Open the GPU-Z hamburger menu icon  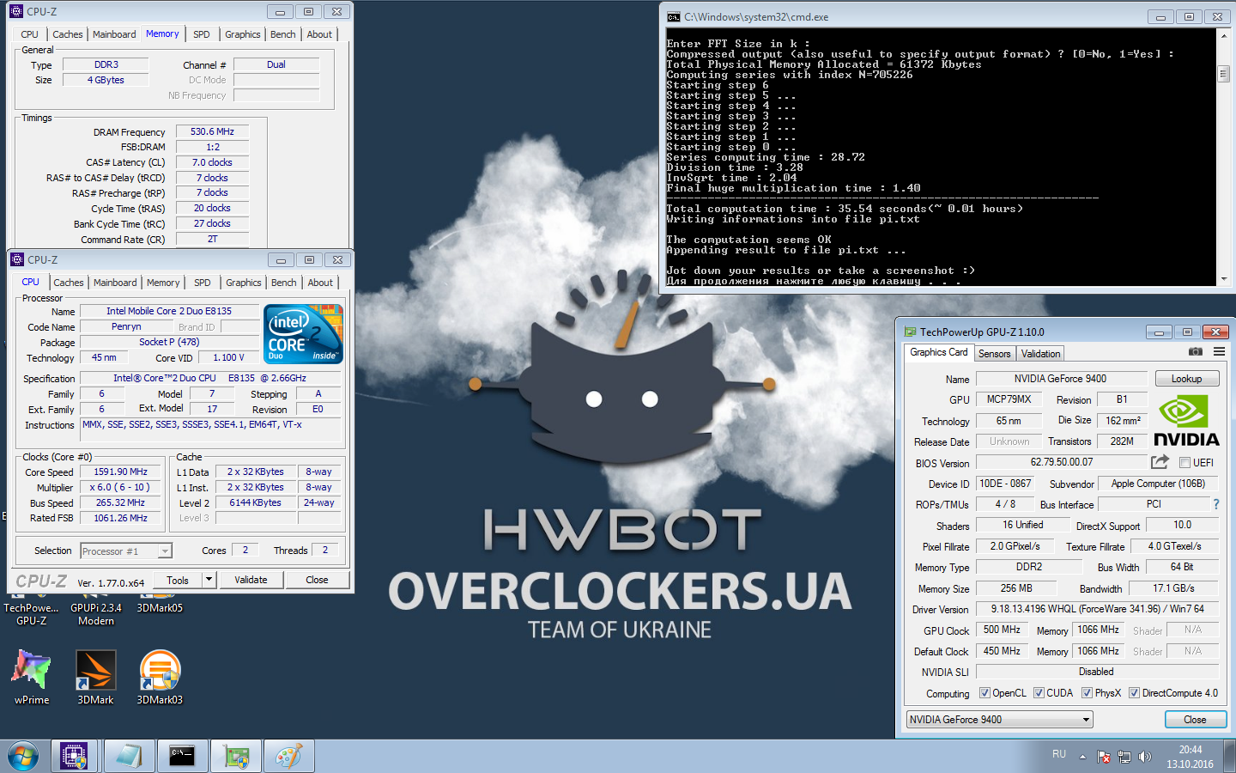point(1219,351)
